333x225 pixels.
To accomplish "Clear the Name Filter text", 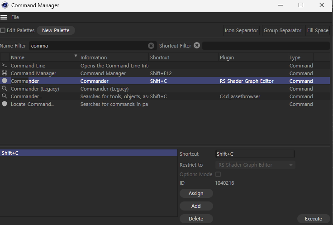I will [x=151, y=46].
